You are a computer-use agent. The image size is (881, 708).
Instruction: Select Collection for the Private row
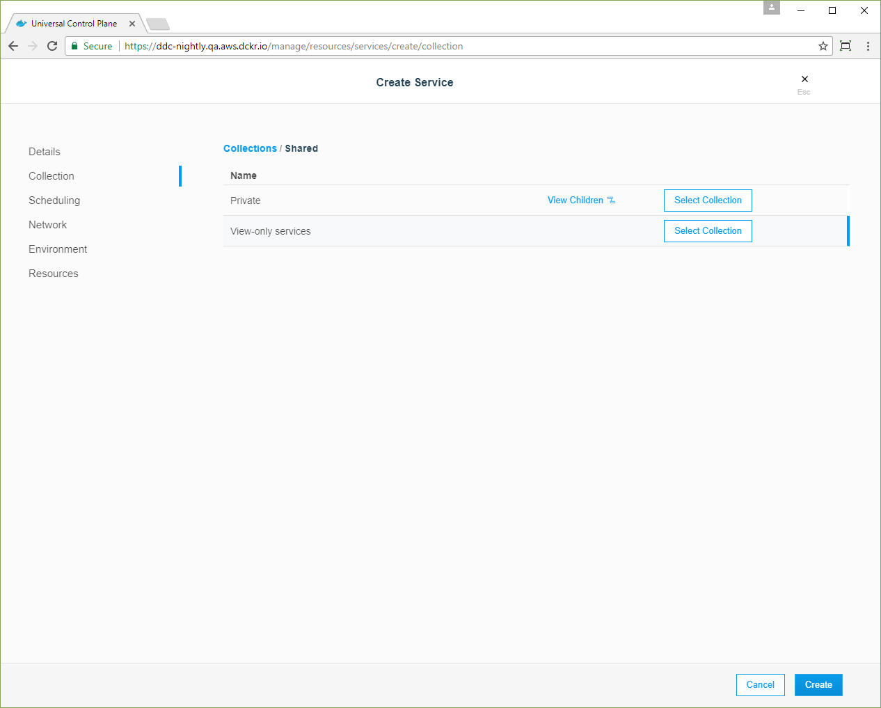click(x=708, y=200)
